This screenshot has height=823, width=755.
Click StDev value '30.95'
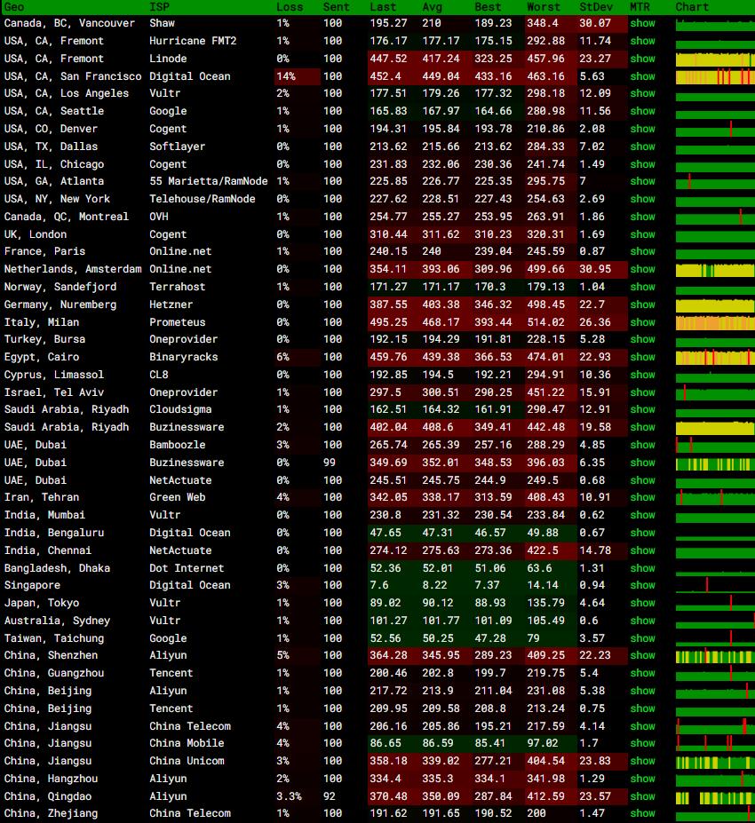(x=595, y=269)
